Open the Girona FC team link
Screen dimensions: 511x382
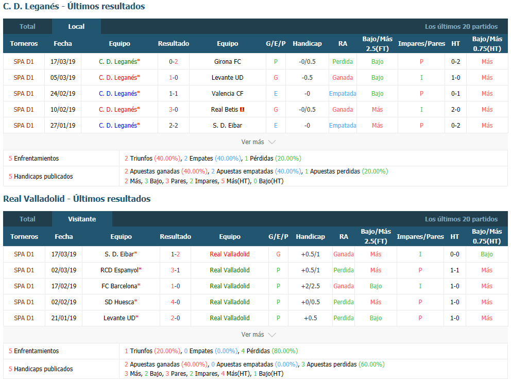[x=228, y=62]
